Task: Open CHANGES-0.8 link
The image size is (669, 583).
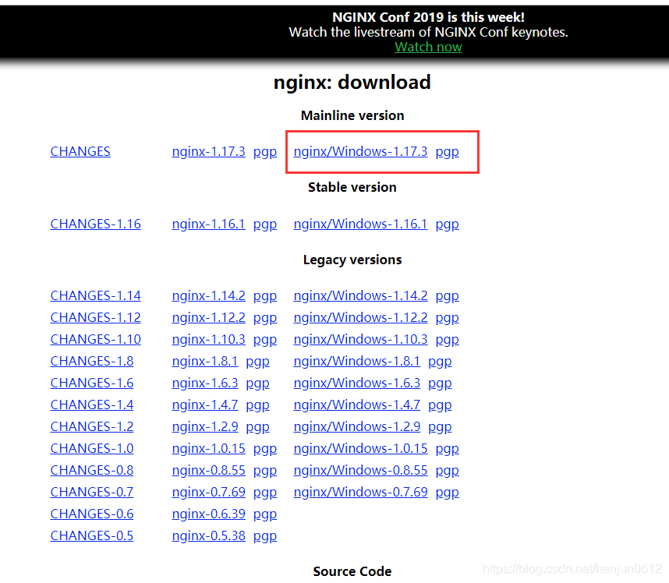Action: point(92,470)
